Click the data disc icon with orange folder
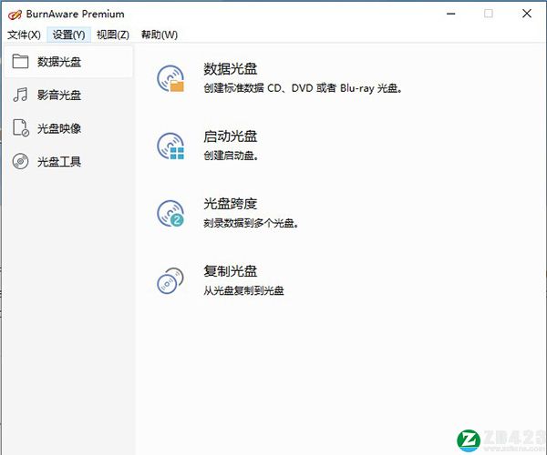 (x=170, y=78)
